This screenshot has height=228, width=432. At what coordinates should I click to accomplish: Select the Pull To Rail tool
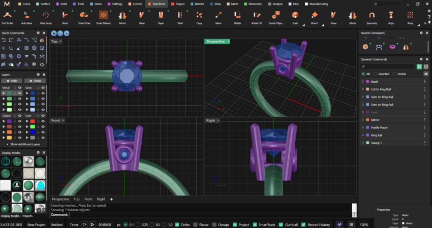8,16
